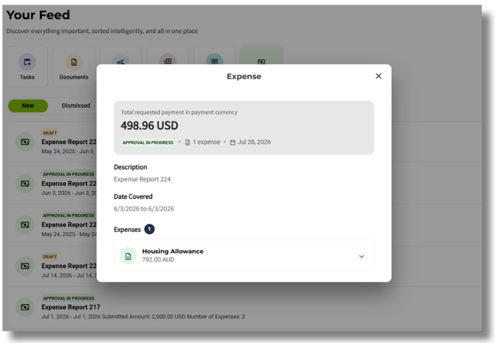Expand the Housing Allowance expense chevron
The image size is (495, 343).
pyautogui.click(x=361, y=256)
